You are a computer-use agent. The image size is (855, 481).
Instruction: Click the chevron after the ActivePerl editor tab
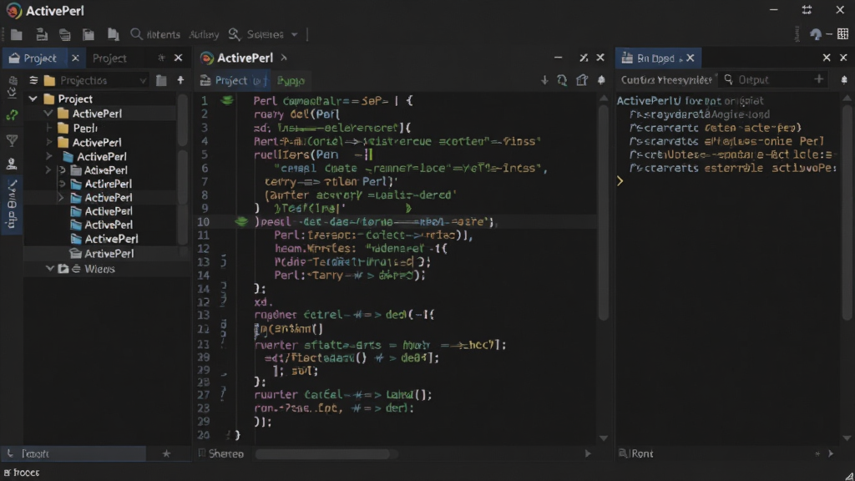[x=284, y=58]
